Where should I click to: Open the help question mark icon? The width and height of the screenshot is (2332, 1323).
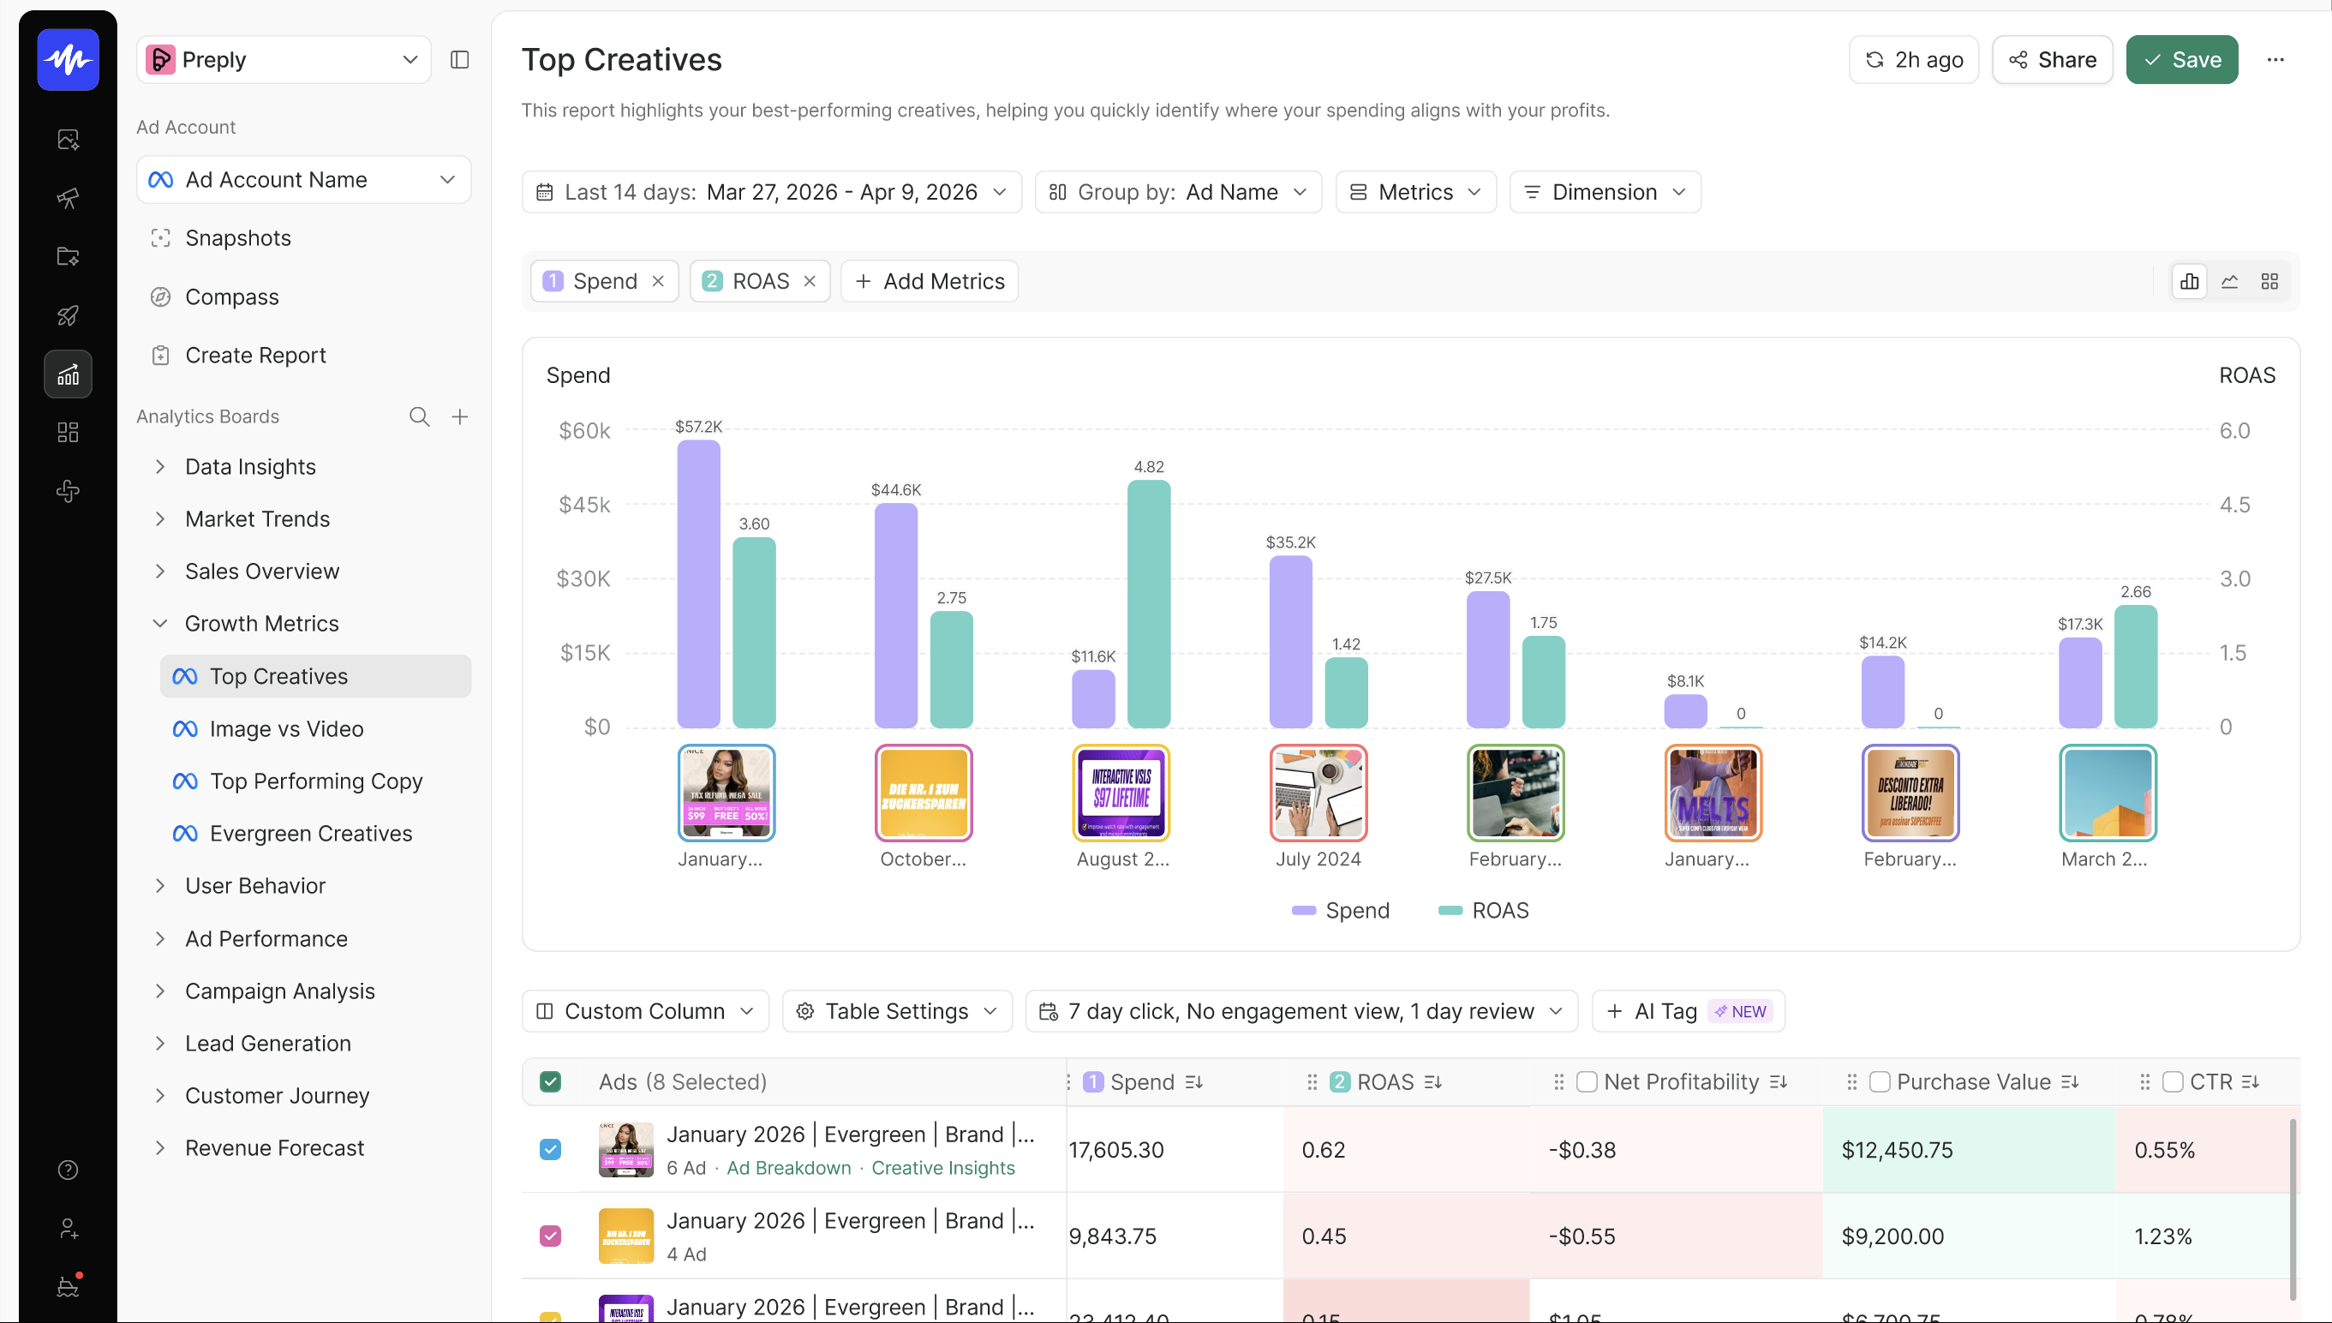pos(69,1170)
